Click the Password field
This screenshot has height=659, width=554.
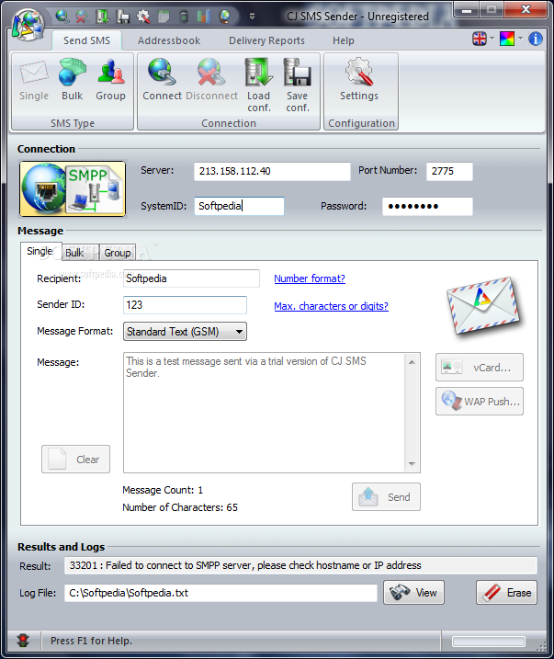pyautogui.click(x=427, y=207)
